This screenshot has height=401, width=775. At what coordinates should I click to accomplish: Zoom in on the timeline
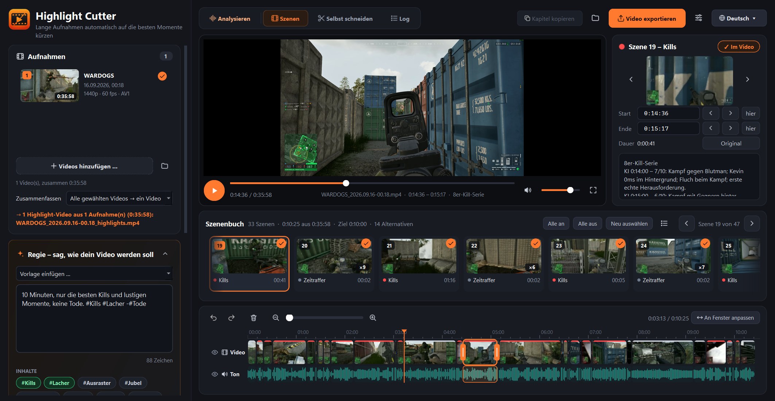pos(373,318)
